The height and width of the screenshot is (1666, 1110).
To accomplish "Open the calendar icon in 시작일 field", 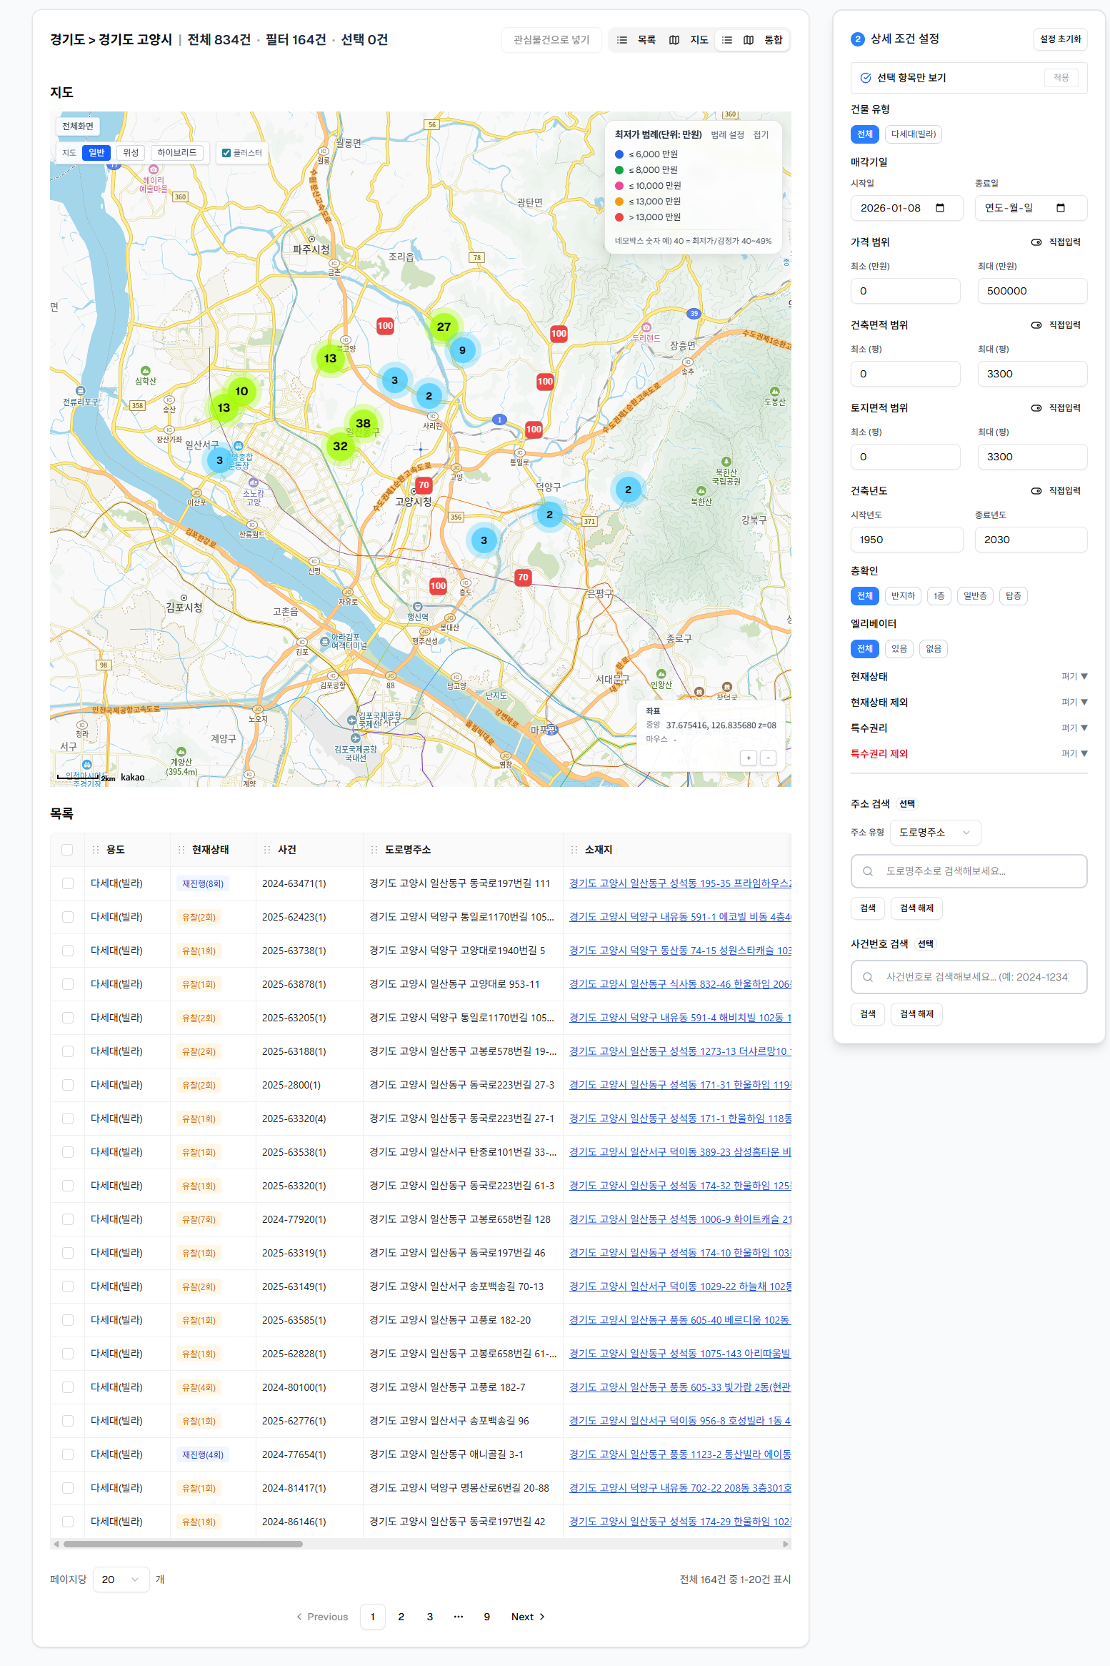I will [x=940, y=208].
